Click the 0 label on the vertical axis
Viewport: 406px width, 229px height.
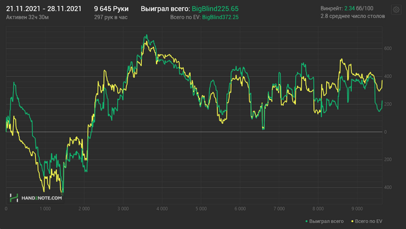click(x=385, y=132)
